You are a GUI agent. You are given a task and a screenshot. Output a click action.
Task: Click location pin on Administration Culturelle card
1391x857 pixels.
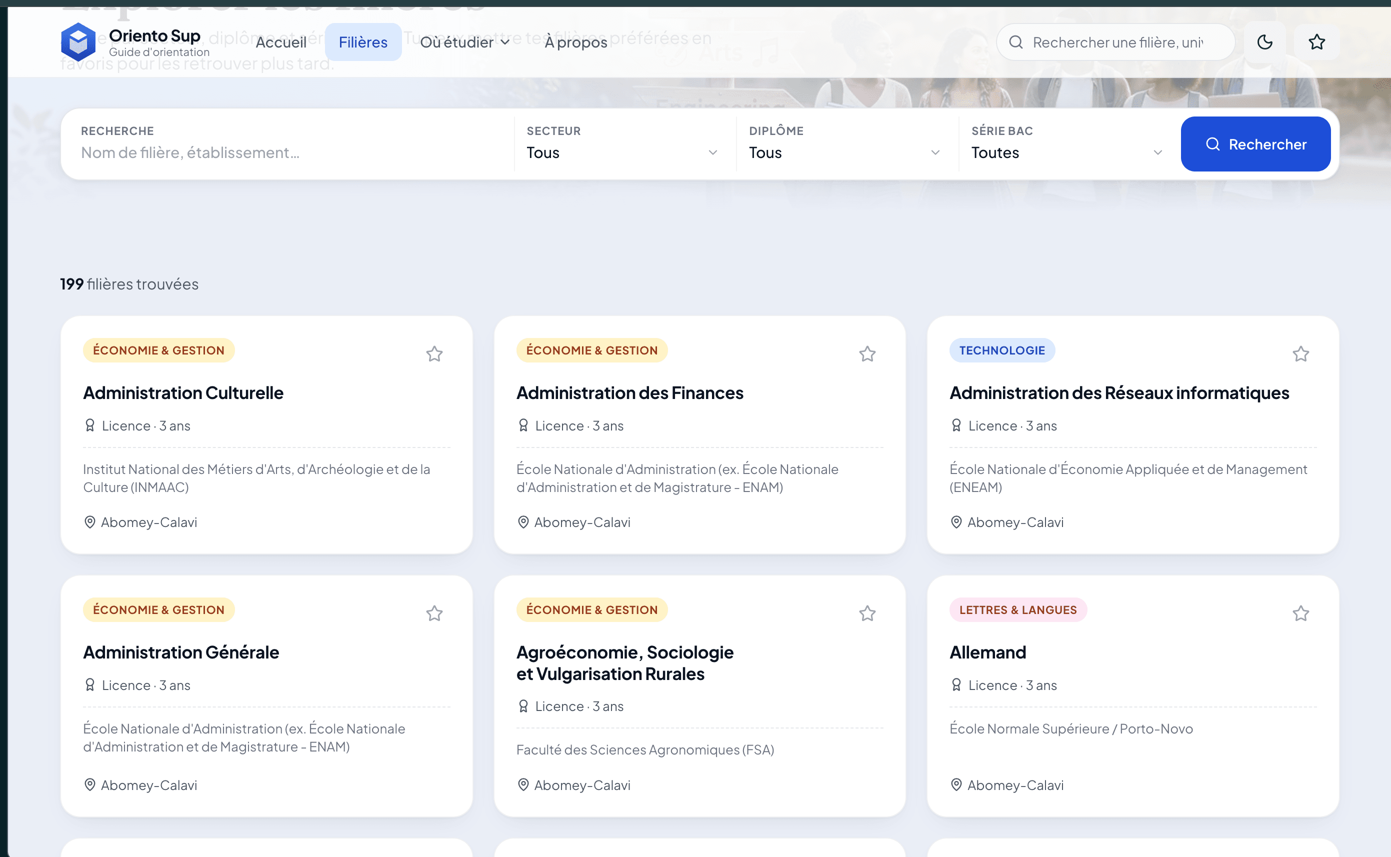pyautogui.click(x=89, y=522)
